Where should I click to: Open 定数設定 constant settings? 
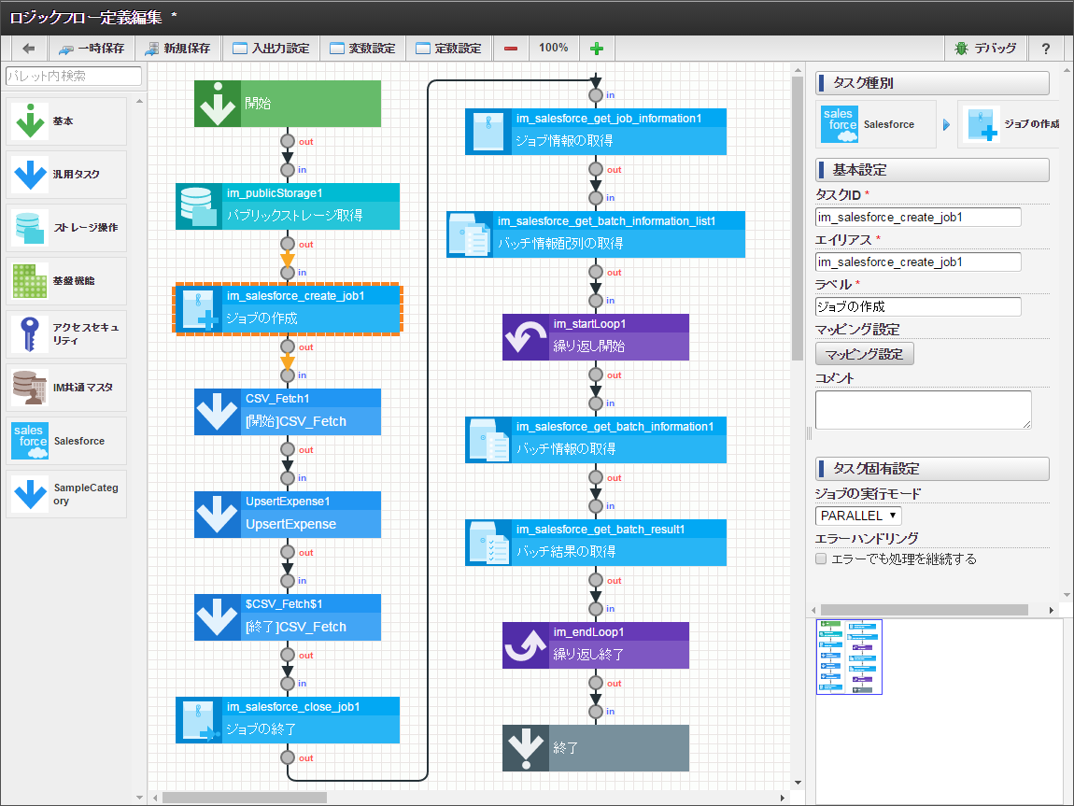[449, 49]
